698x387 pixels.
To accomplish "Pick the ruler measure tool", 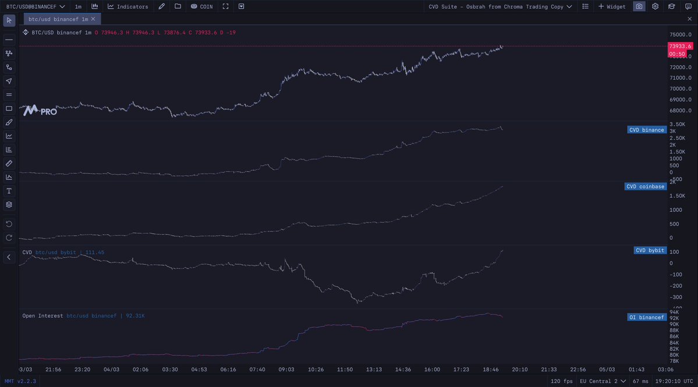I will click(9, 164).
